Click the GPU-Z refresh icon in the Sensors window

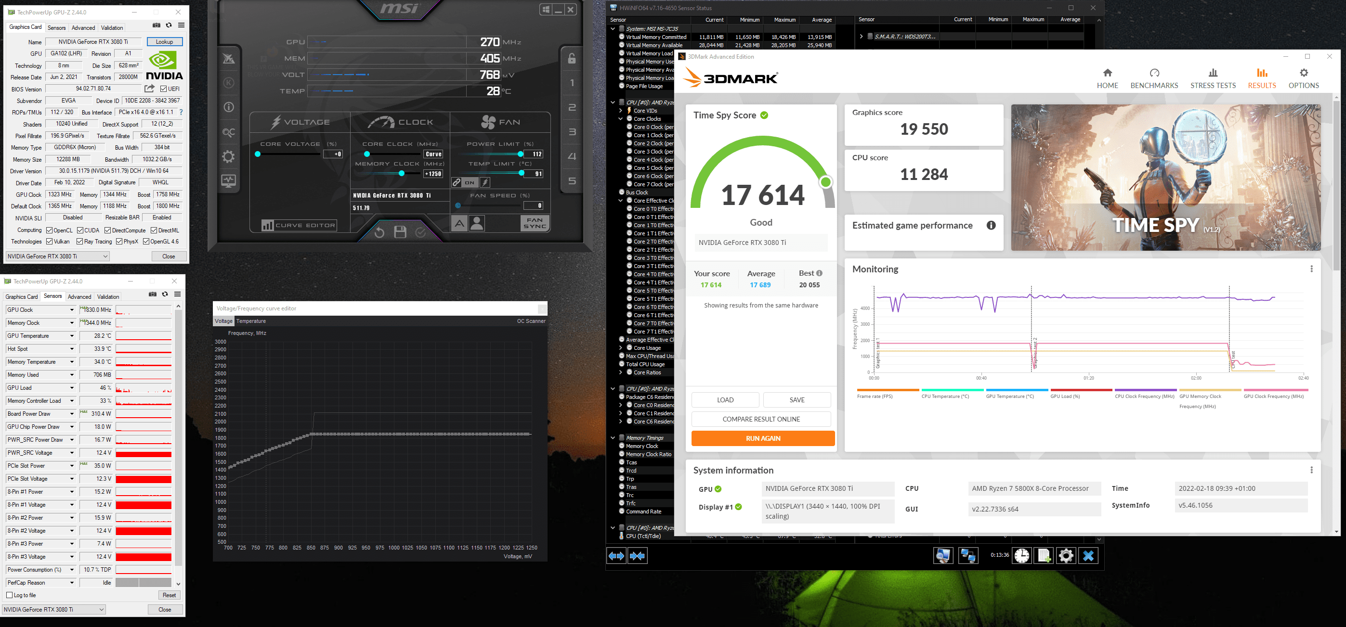point(165,294)
